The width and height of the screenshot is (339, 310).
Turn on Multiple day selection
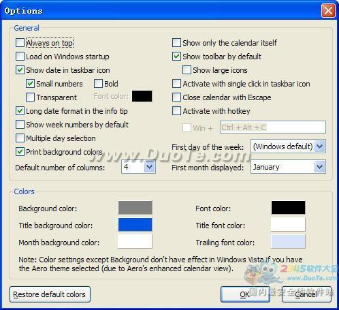click(20, 138)
